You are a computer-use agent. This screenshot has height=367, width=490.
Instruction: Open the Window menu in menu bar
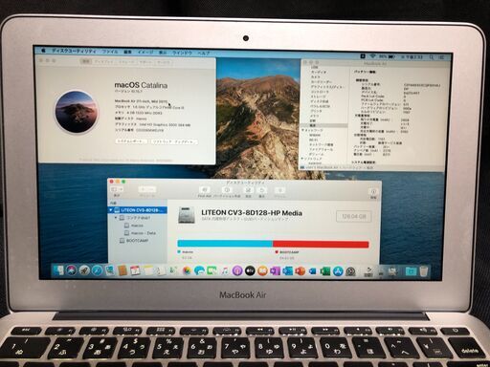click(x=182, y=53)
